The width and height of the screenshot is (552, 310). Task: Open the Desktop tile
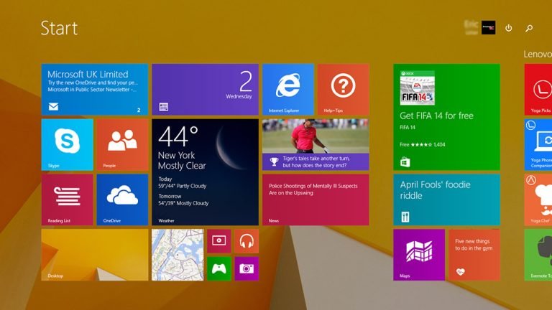95,255
